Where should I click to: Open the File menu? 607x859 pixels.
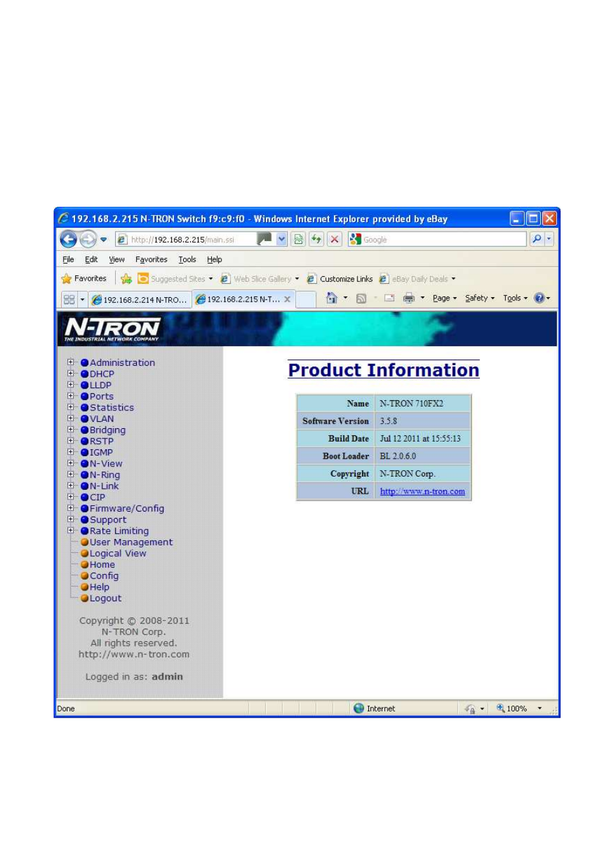coord(68,260)
